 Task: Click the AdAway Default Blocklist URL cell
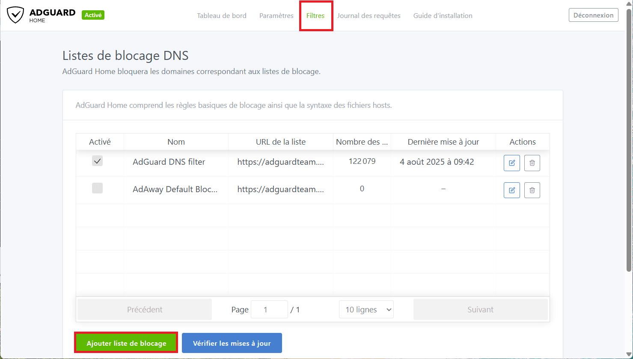(281, 189)
